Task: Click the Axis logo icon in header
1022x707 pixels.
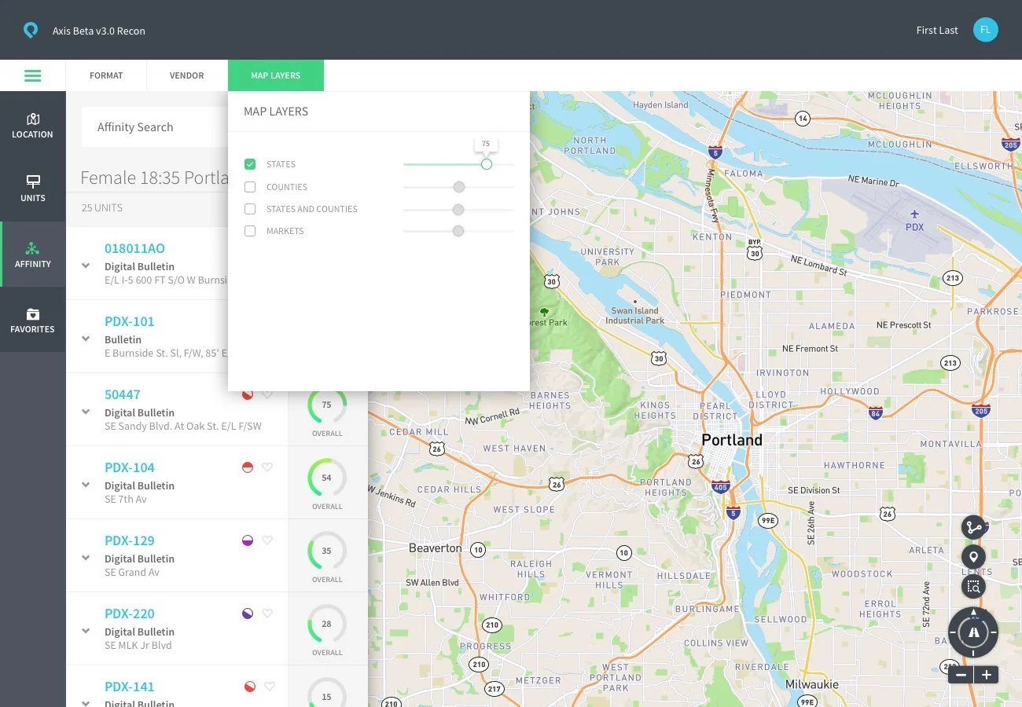Action: click(30, 31)
